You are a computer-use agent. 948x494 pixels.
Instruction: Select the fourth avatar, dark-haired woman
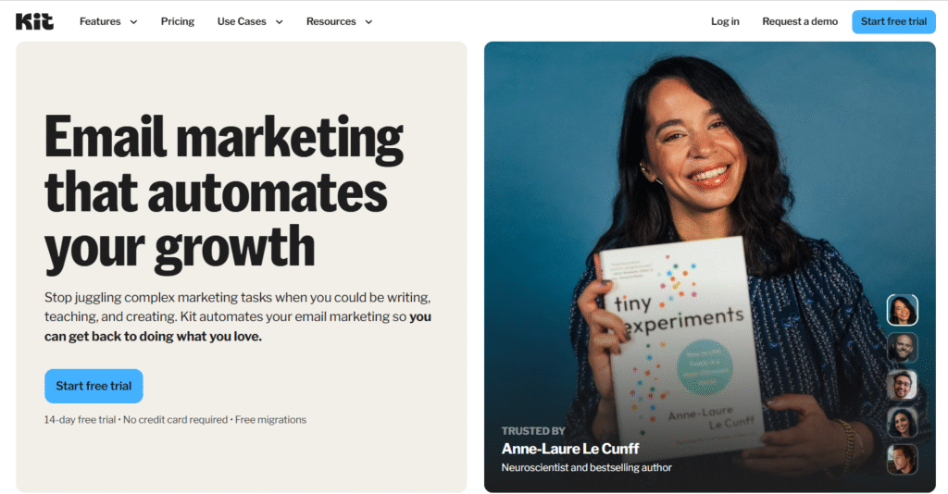pos(902,422)
